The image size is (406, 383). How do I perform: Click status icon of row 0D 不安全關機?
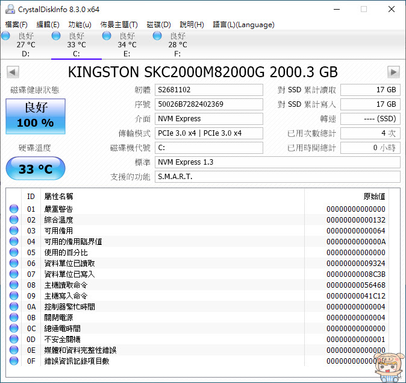[x=14, y=339]
